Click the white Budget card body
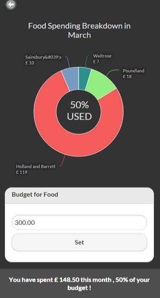The width and height of the screenshot is (160, 298). click(79, 233)
